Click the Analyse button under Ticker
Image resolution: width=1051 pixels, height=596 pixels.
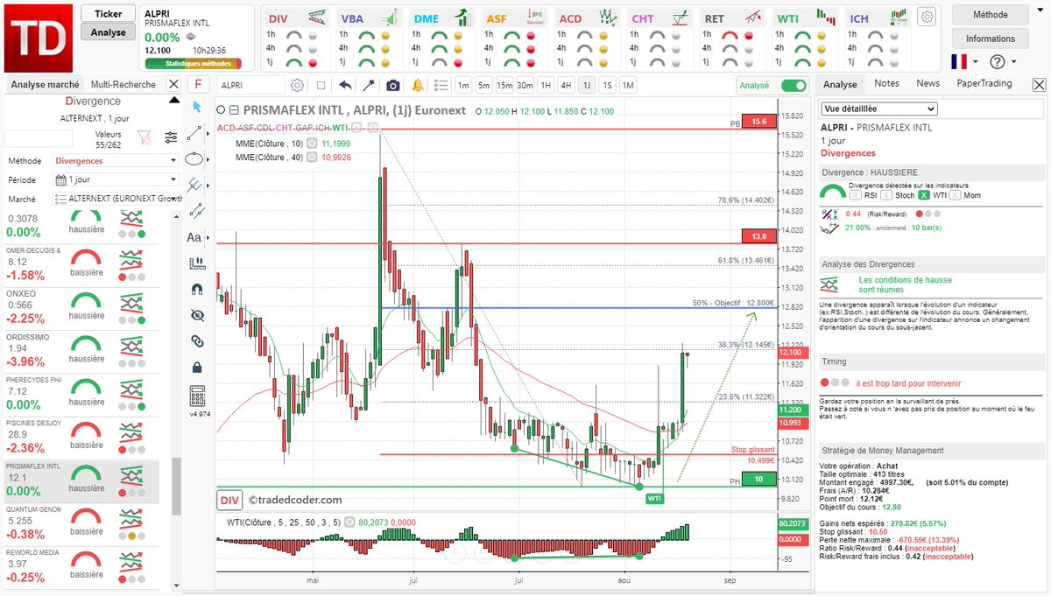click(x=108, y=32)
